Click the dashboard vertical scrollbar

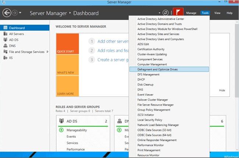pos(237,60)
